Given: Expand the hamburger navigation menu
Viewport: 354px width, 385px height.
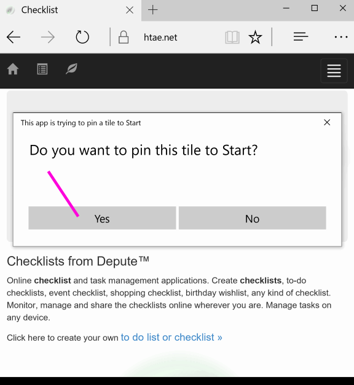Looking at the screenshot, I should [334, 71].
